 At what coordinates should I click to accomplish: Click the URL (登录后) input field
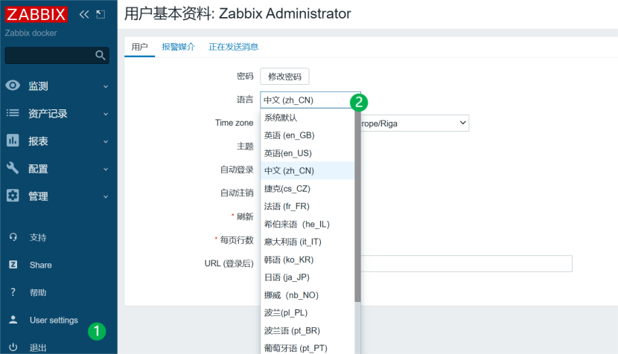click(466, 263)
